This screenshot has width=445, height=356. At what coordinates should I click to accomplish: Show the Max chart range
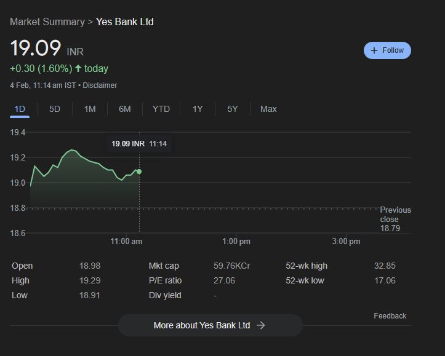click(268, 109)
